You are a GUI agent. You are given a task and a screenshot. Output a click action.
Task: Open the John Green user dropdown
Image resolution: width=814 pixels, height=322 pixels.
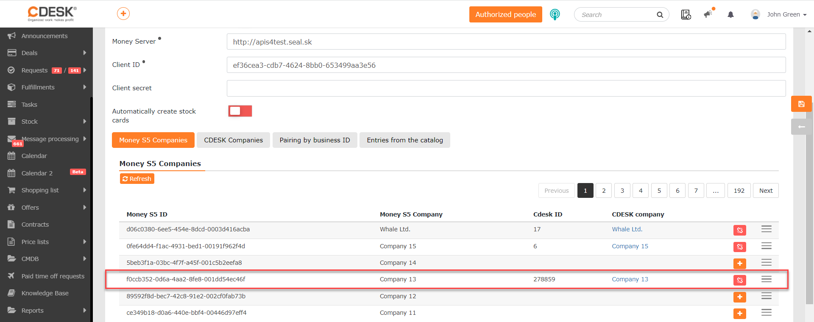pos(786,14)
